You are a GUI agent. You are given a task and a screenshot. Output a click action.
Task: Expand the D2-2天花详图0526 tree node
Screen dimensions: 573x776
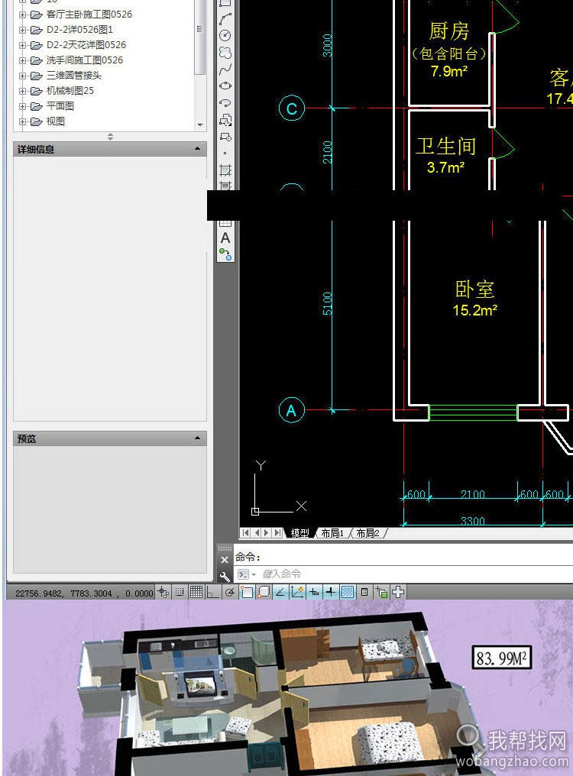[22, 46]
